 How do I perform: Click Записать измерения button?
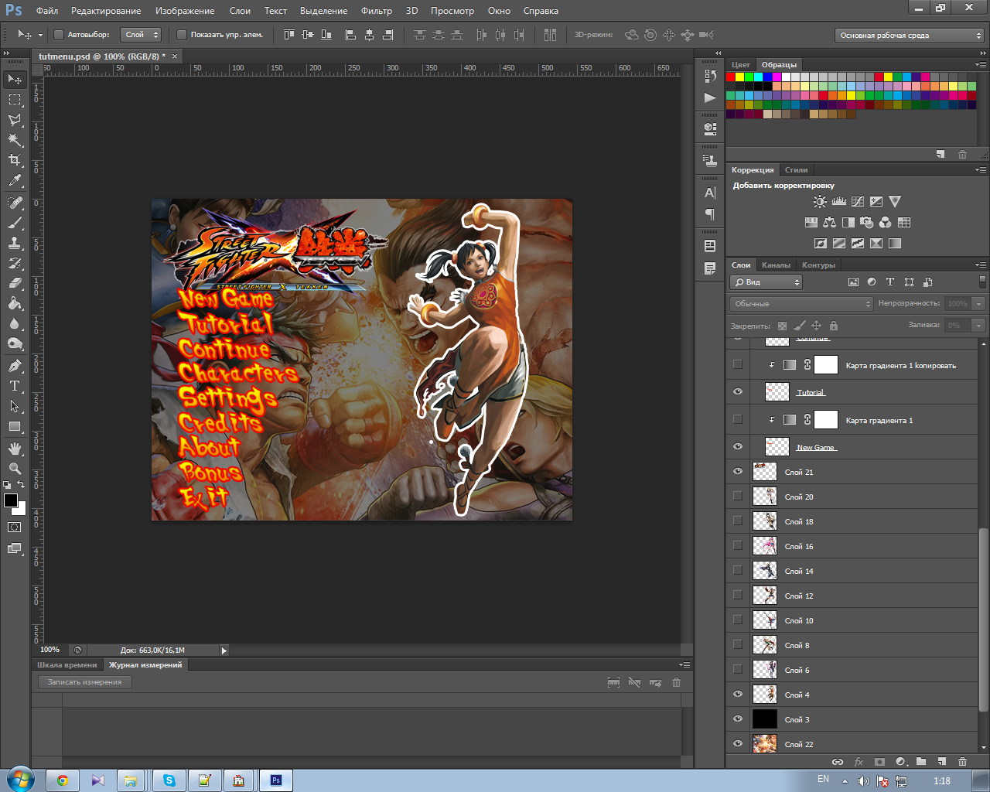point(85,682)
